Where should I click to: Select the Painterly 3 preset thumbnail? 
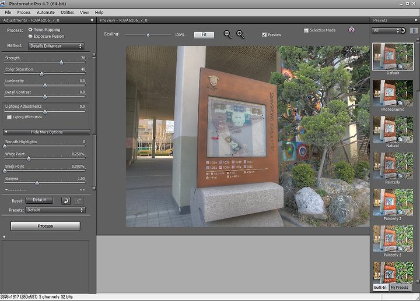[393, 239]
